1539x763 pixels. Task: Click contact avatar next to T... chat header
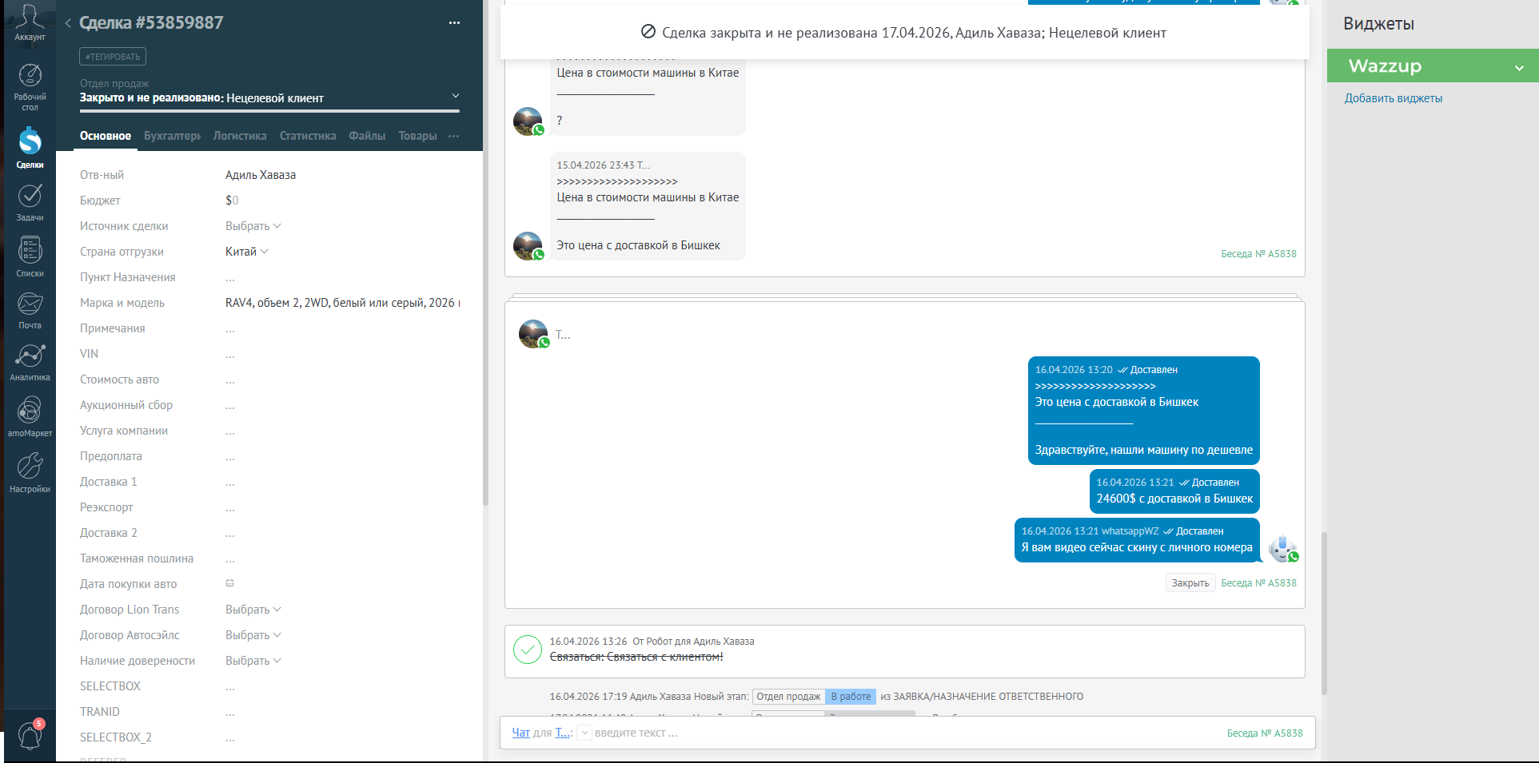pos(533,334)
